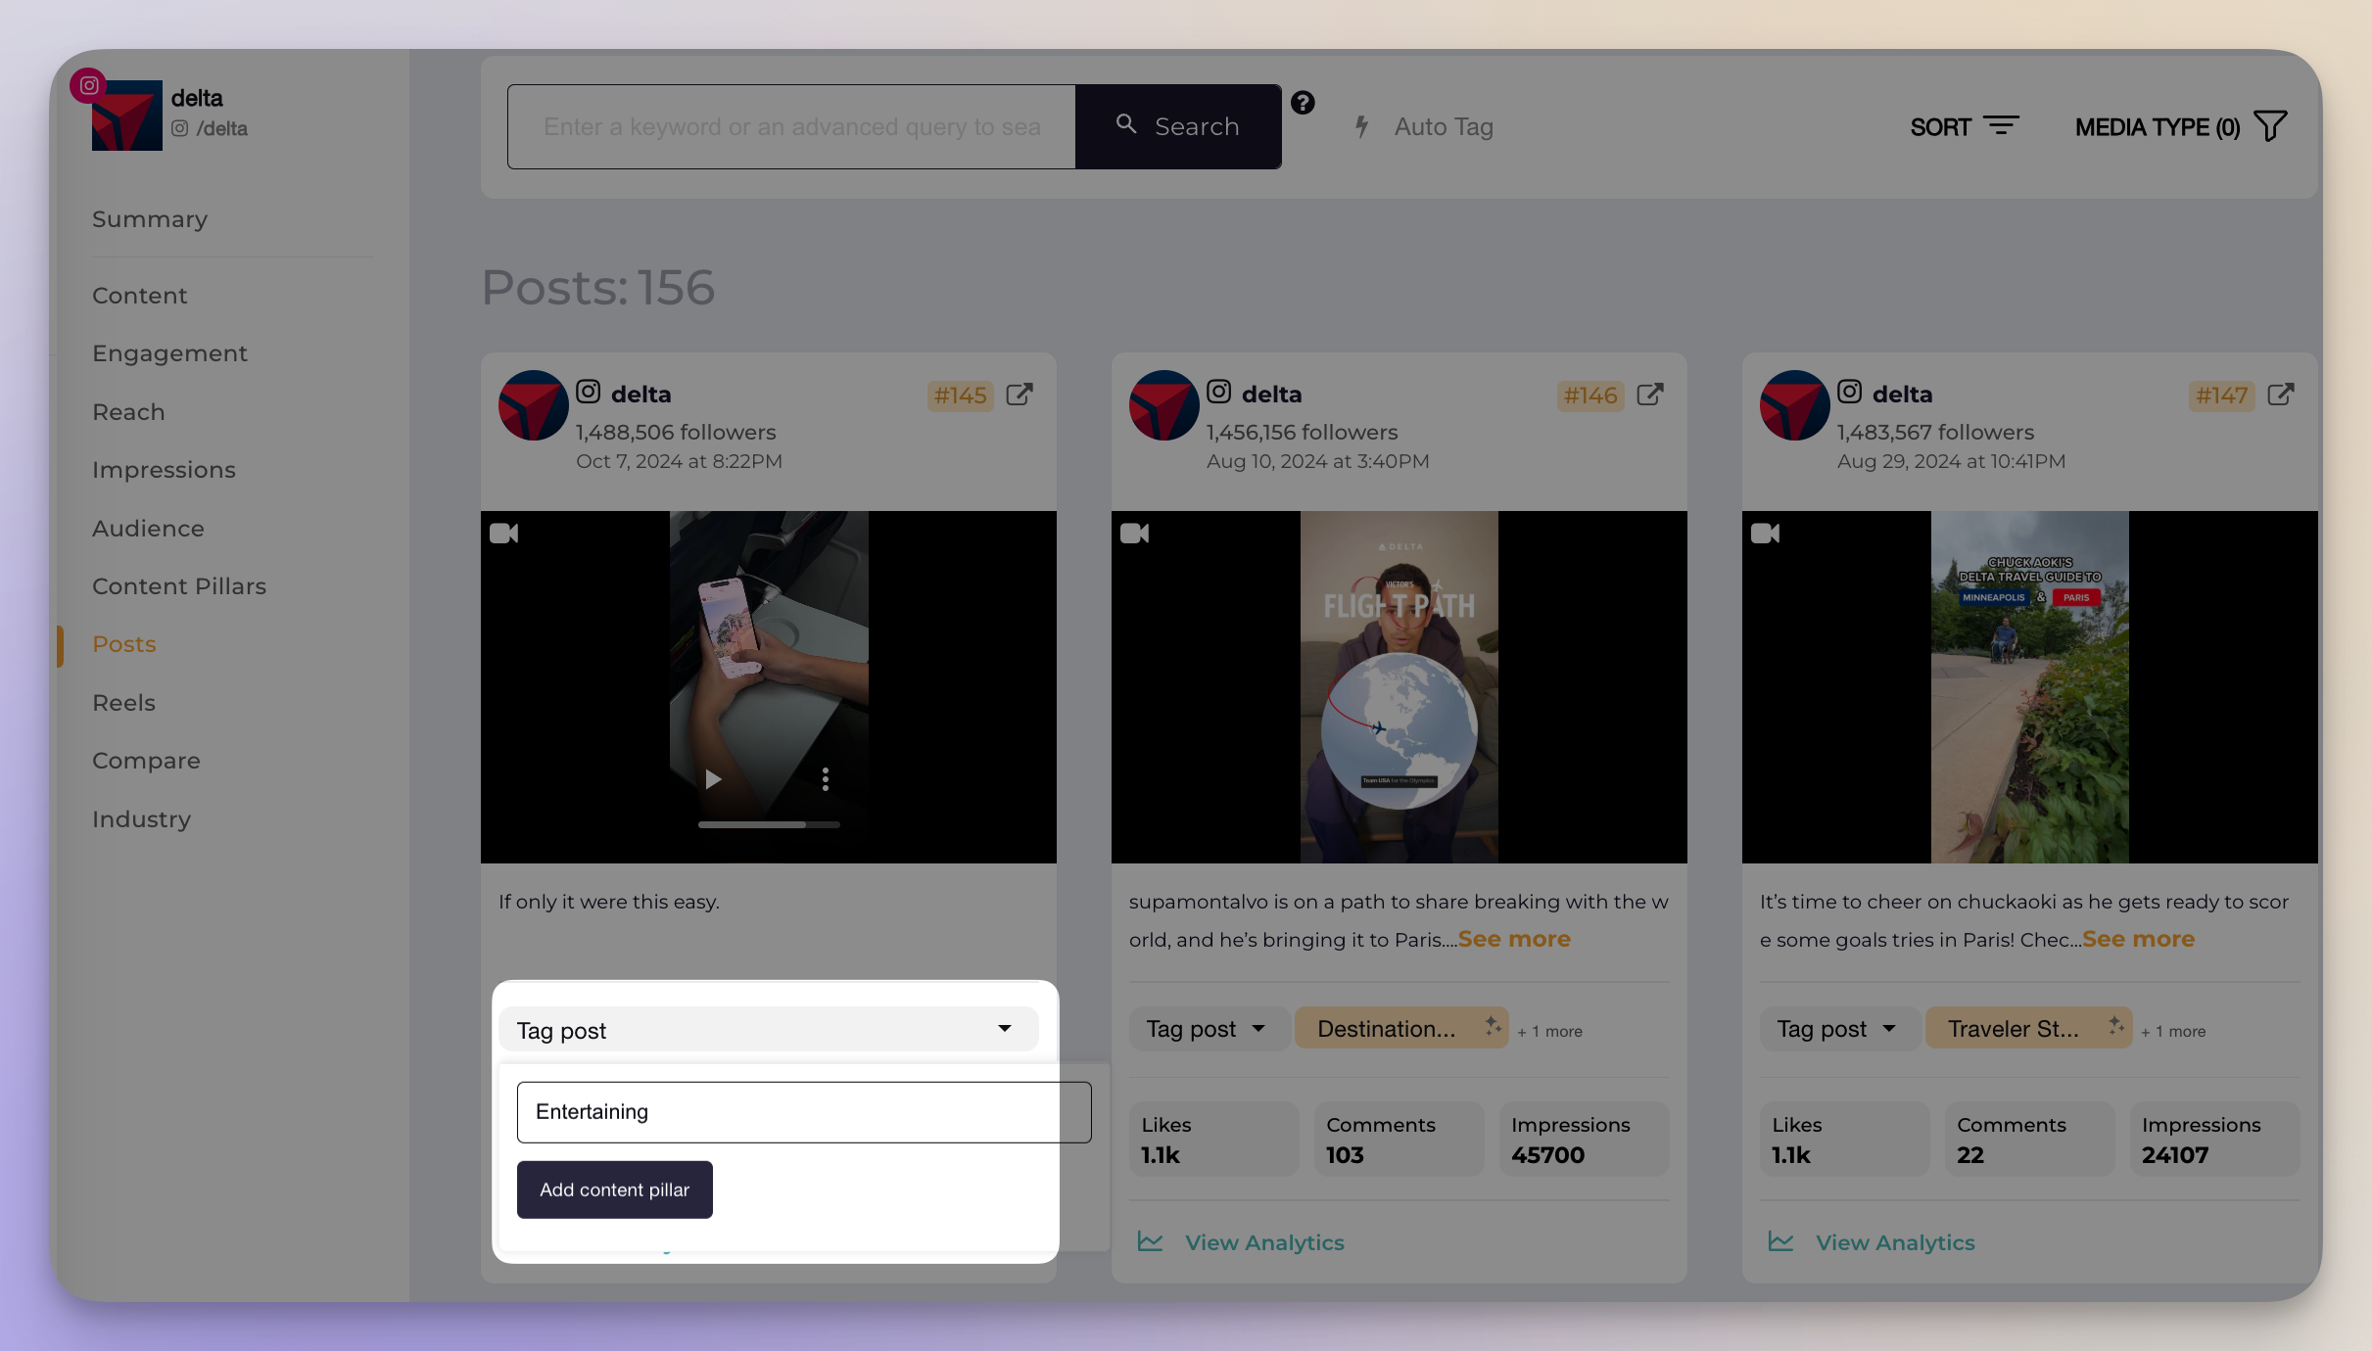
Task: Open View Analytics for post #147
Action: [1872, 1242]
